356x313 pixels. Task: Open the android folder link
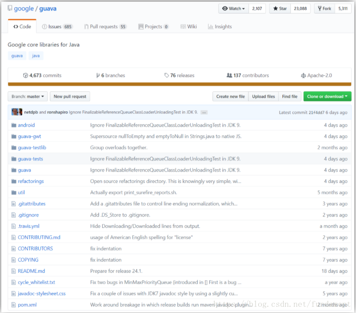26,125
